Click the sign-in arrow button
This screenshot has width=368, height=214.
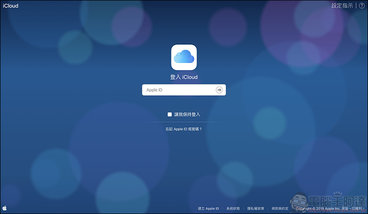click(219, 90)
